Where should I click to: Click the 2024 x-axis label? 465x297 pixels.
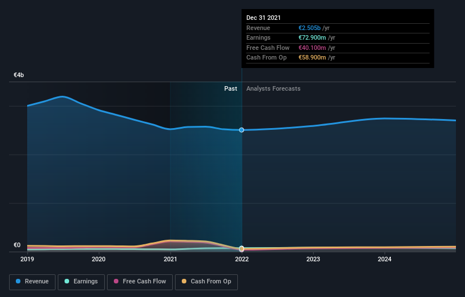385,259
